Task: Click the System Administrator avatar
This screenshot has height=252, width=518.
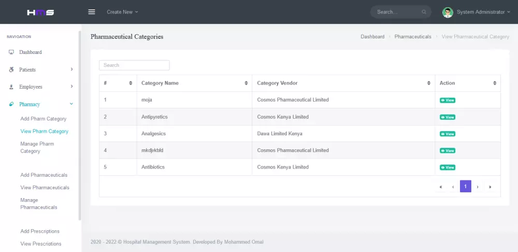Action: point(448,12)
